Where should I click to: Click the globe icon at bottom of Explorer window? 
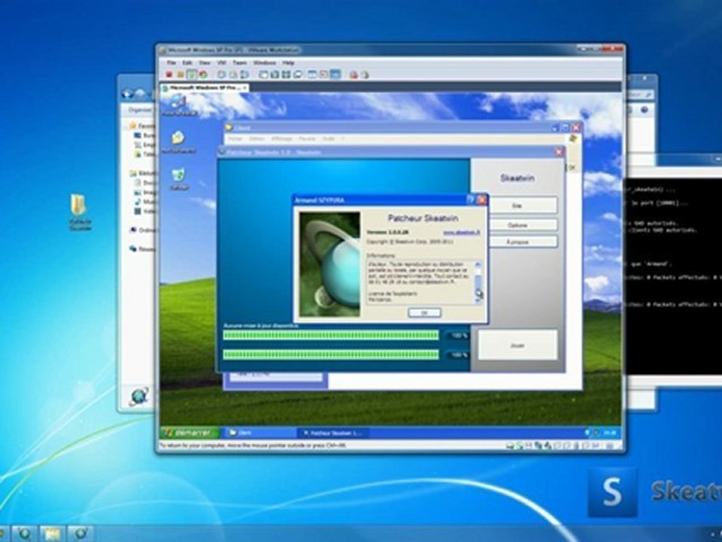point(138,397)
